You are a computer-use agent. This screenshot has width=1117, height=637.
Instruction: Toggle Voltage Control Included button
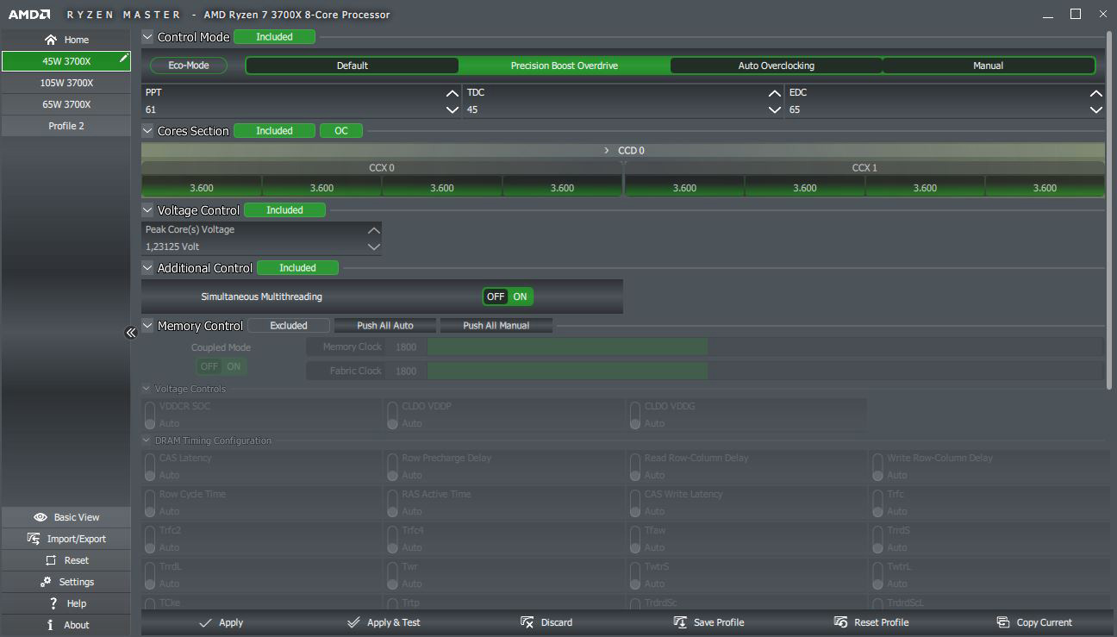point(284,210)
